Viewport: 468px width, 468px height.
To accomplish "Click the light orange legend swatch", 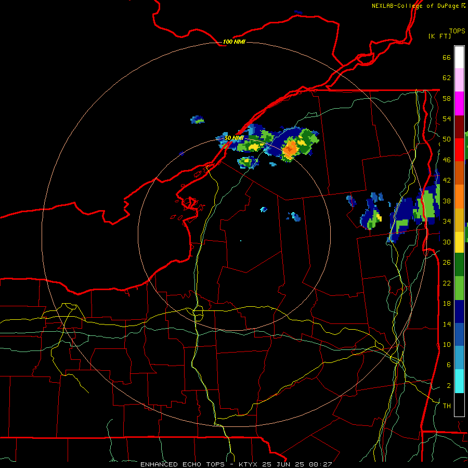I will (x=459, y=197).
